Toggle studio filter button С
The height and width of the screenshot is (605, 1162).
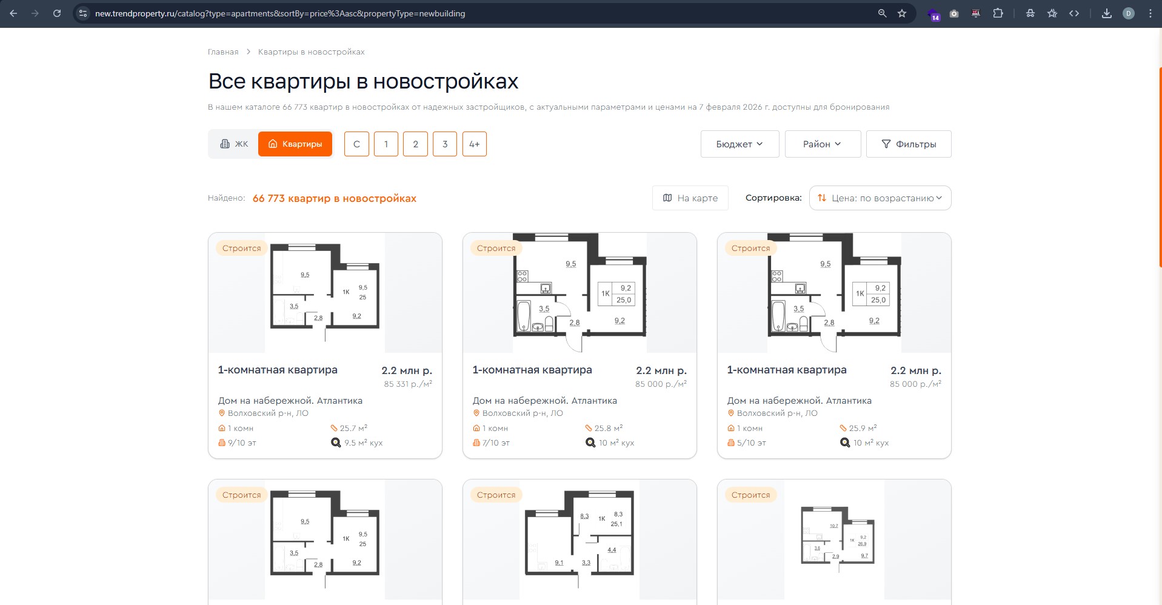356,144
